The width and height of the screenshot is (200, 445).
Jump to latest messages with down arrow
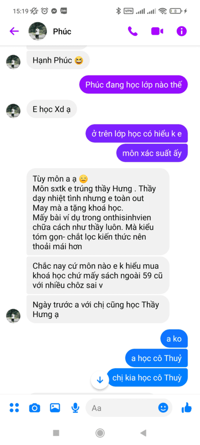pos(100,380)
